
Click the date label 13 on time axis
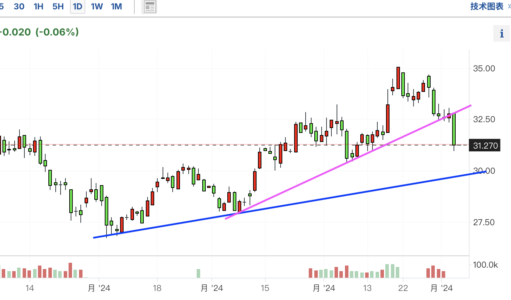[x=367, y=288]
